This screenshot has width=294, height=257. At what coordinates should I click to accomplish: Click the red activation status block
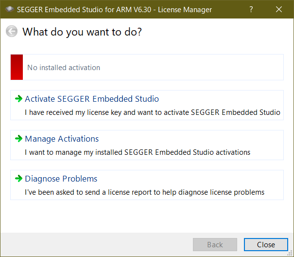pyautogui.click(x=17, y=67)
